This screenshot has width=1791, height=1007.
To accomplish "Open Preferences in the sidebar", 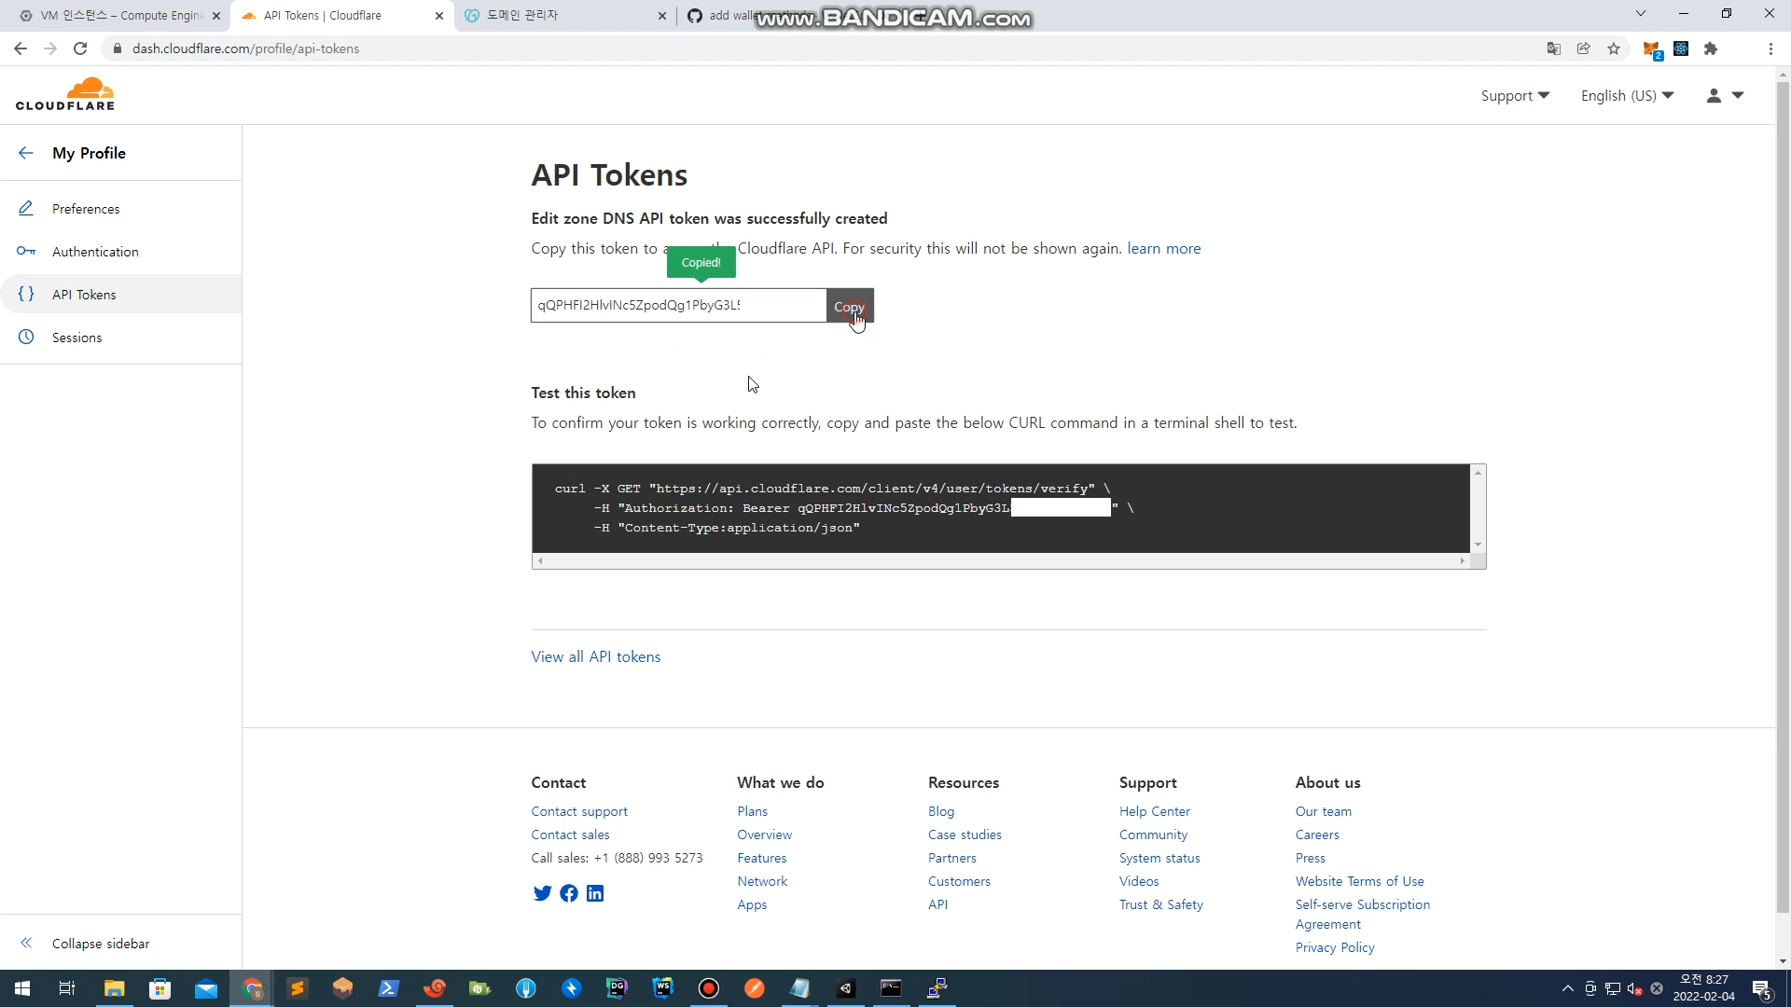I will pos(86,209).
